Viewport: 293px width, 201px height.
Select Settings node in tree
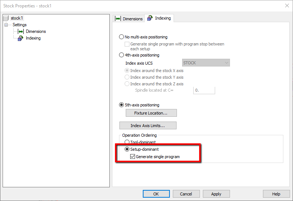19,25
